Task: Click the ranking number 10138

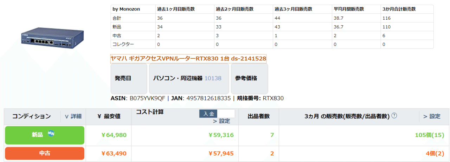Action: coord(213,78)
